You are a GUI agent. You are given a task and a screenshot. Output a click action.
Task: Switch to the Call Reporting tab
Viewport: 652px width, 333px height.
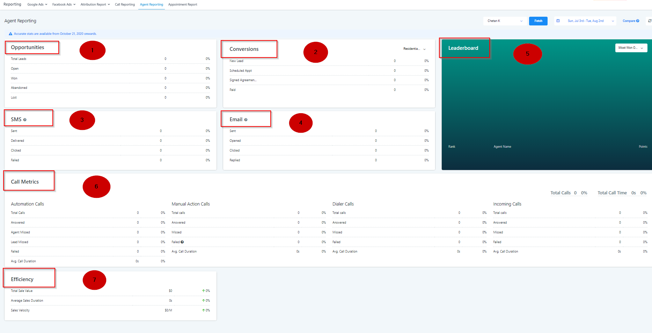125,5
